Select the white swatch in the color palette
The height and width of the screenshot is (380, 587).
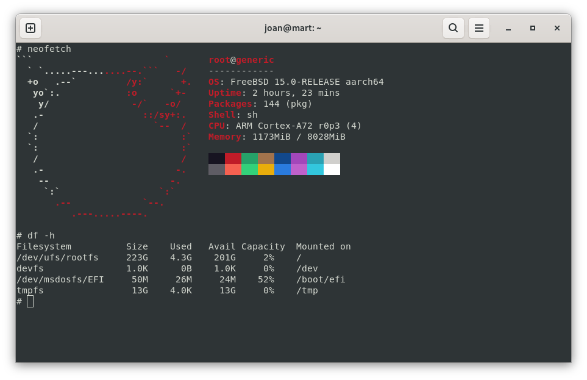pos(332,170)
